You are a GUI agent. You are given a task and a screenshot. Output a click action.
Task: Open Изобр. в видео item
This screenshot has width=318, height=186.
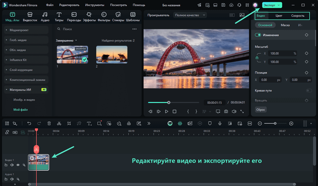[24, 100]
